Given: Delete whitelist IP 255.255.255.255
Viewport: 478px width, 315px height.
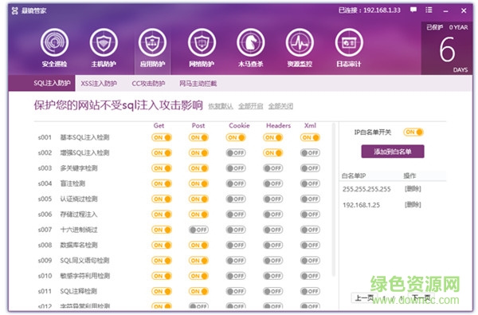Looking at the screenshot, I should [413, 189].
